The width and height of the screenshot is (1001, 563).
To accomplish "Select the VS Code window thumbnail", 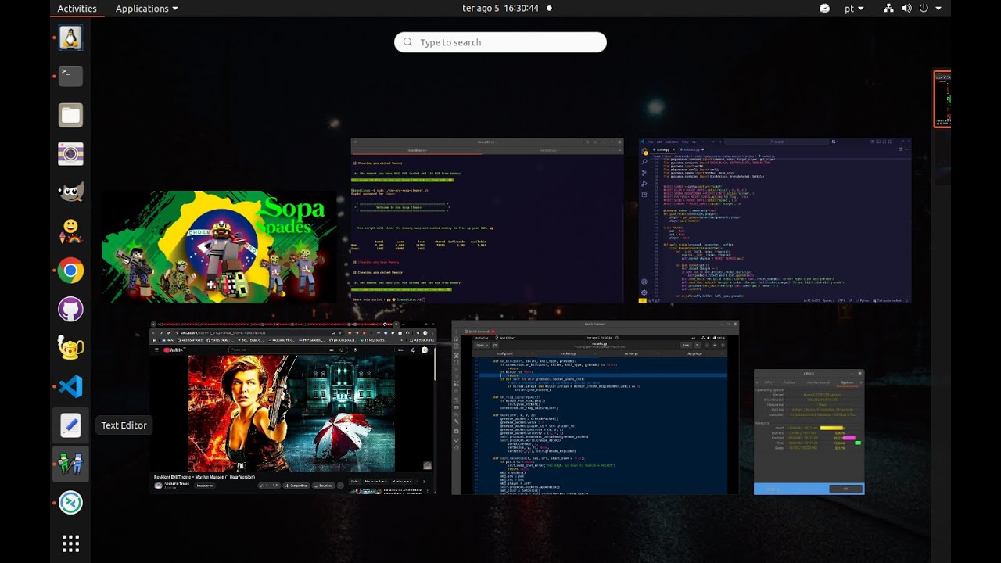I will click(775, 221).
